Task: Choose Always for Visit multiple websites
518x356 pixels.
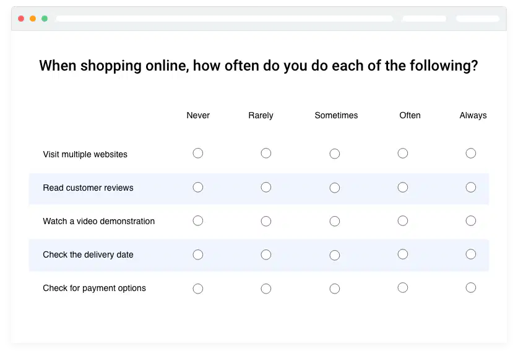Action: pos(471,154)
